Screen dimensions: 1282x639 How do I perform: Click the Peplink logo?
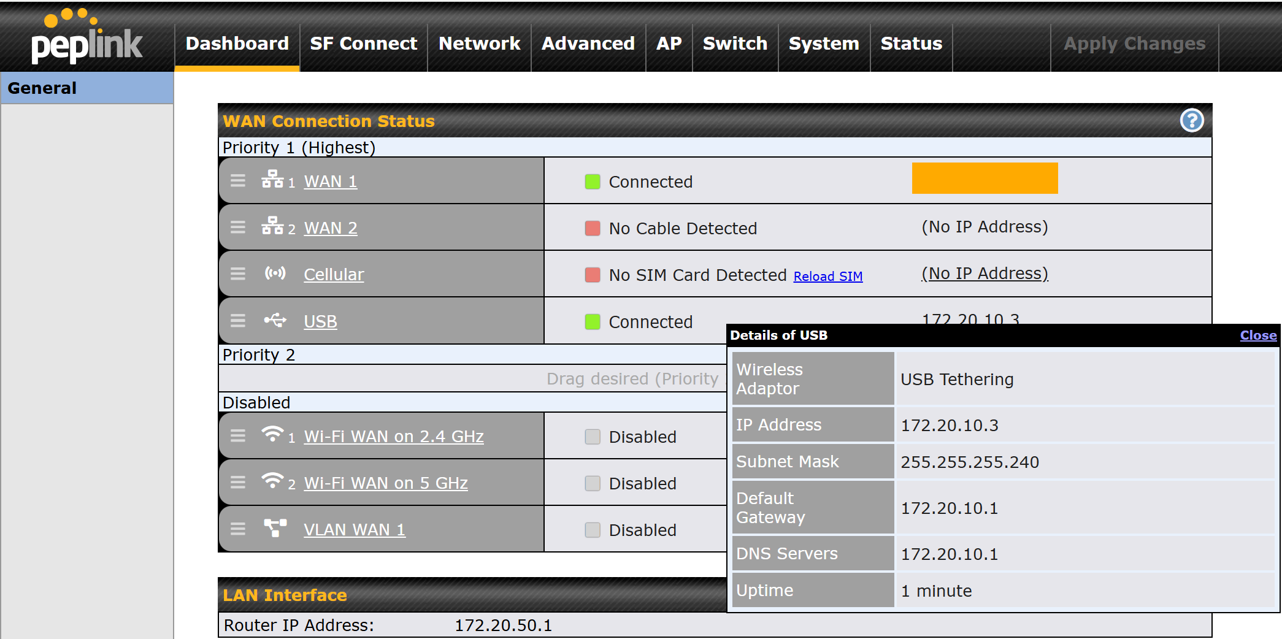click(x=86, y=38)
